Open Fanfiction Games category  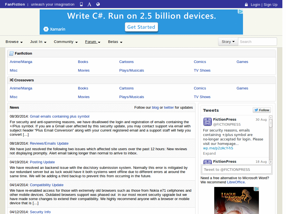coord(242,62)
